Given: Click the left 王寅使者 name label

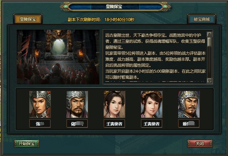Looking at the screenshot, I should (x=114, y=124).
